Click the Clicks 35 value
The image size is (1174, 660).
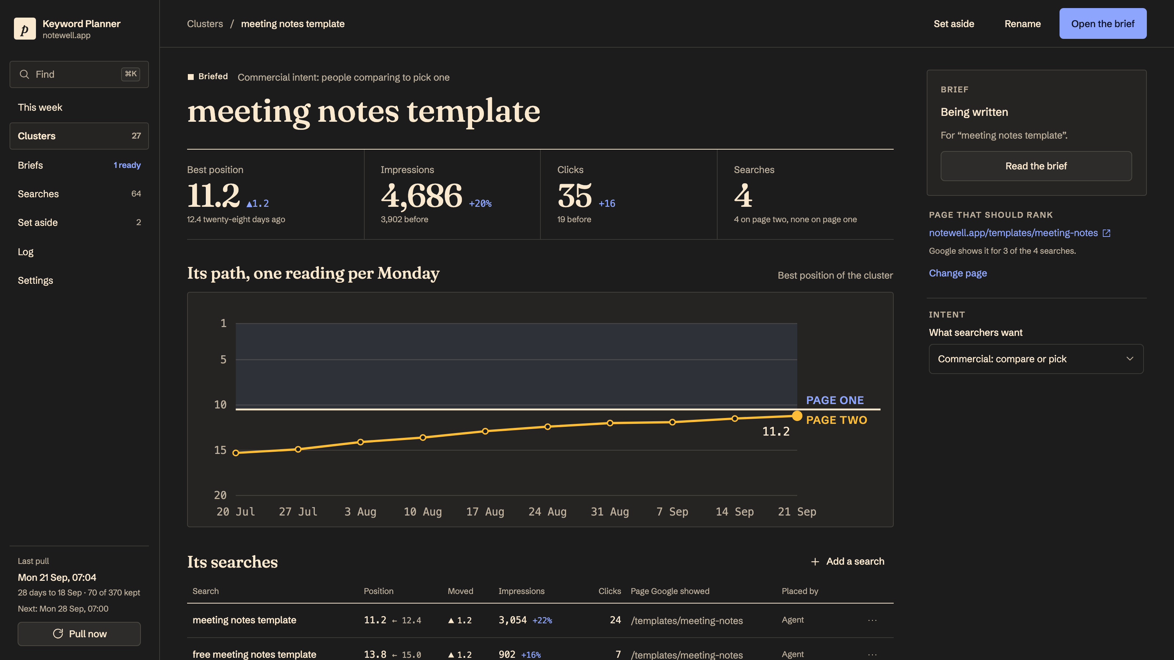pyautogui.click(x=575, y=196)
